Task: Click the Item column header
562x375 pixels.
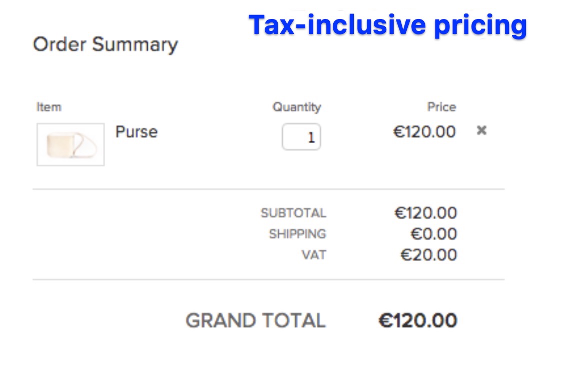Action: click(49, 107)
